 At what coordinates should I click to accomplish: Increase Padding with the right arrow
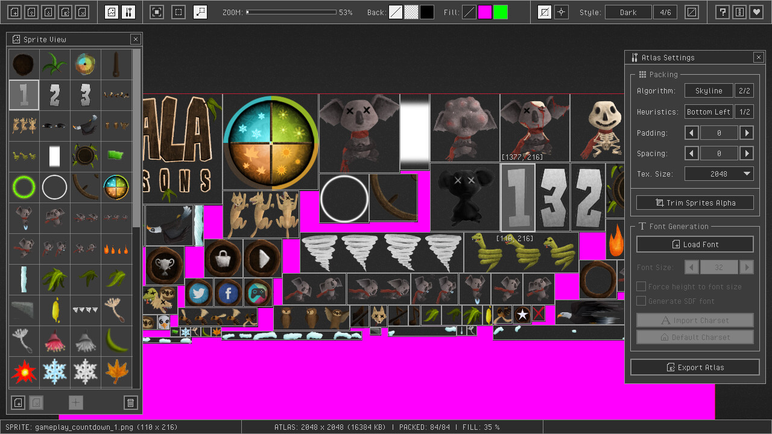tap(747, 133)
